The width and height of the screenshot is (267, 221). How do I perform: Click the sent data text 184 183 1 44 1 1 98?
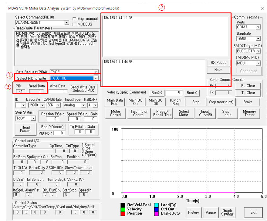[x=118, y=18]
